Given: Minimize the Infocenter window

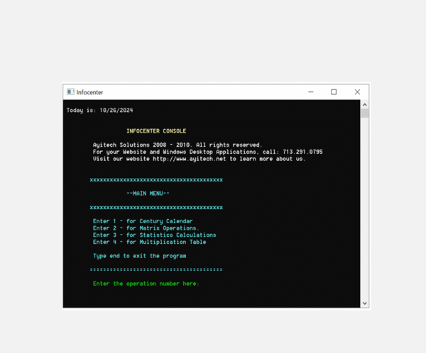Looking at the screenshot, I should click(311, 92).
